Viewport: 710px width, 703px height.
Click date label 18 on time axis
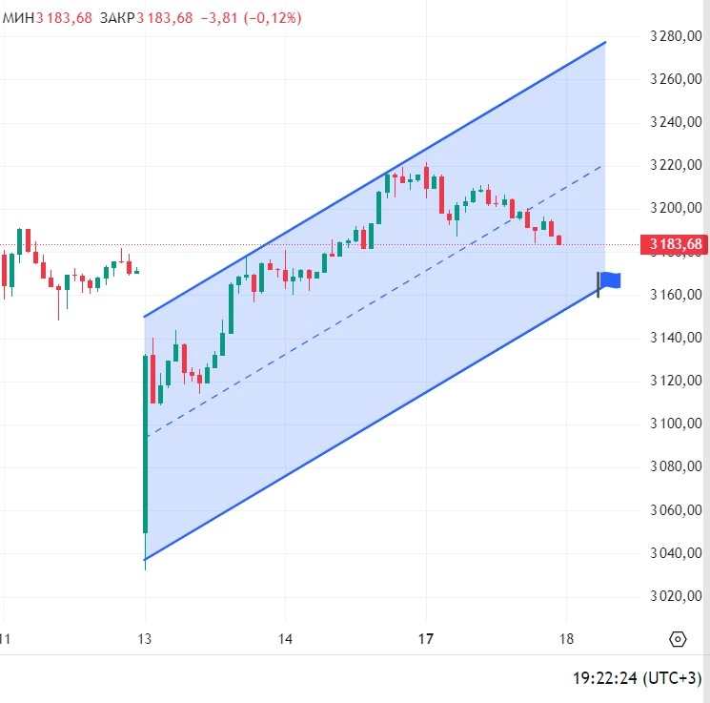(x=566, y=639)
